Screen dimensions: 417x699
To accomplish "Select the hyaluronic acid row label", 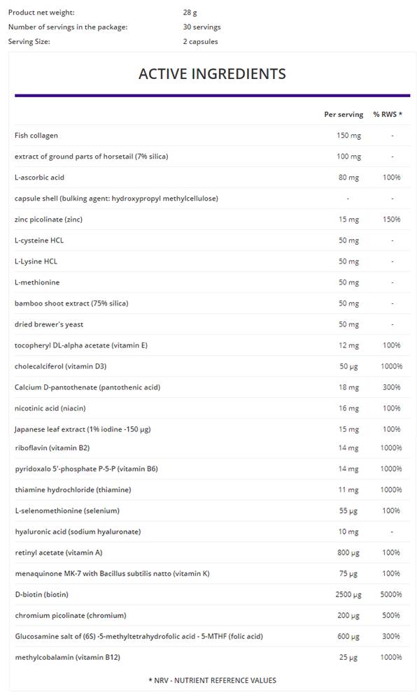I will [78, 532].
